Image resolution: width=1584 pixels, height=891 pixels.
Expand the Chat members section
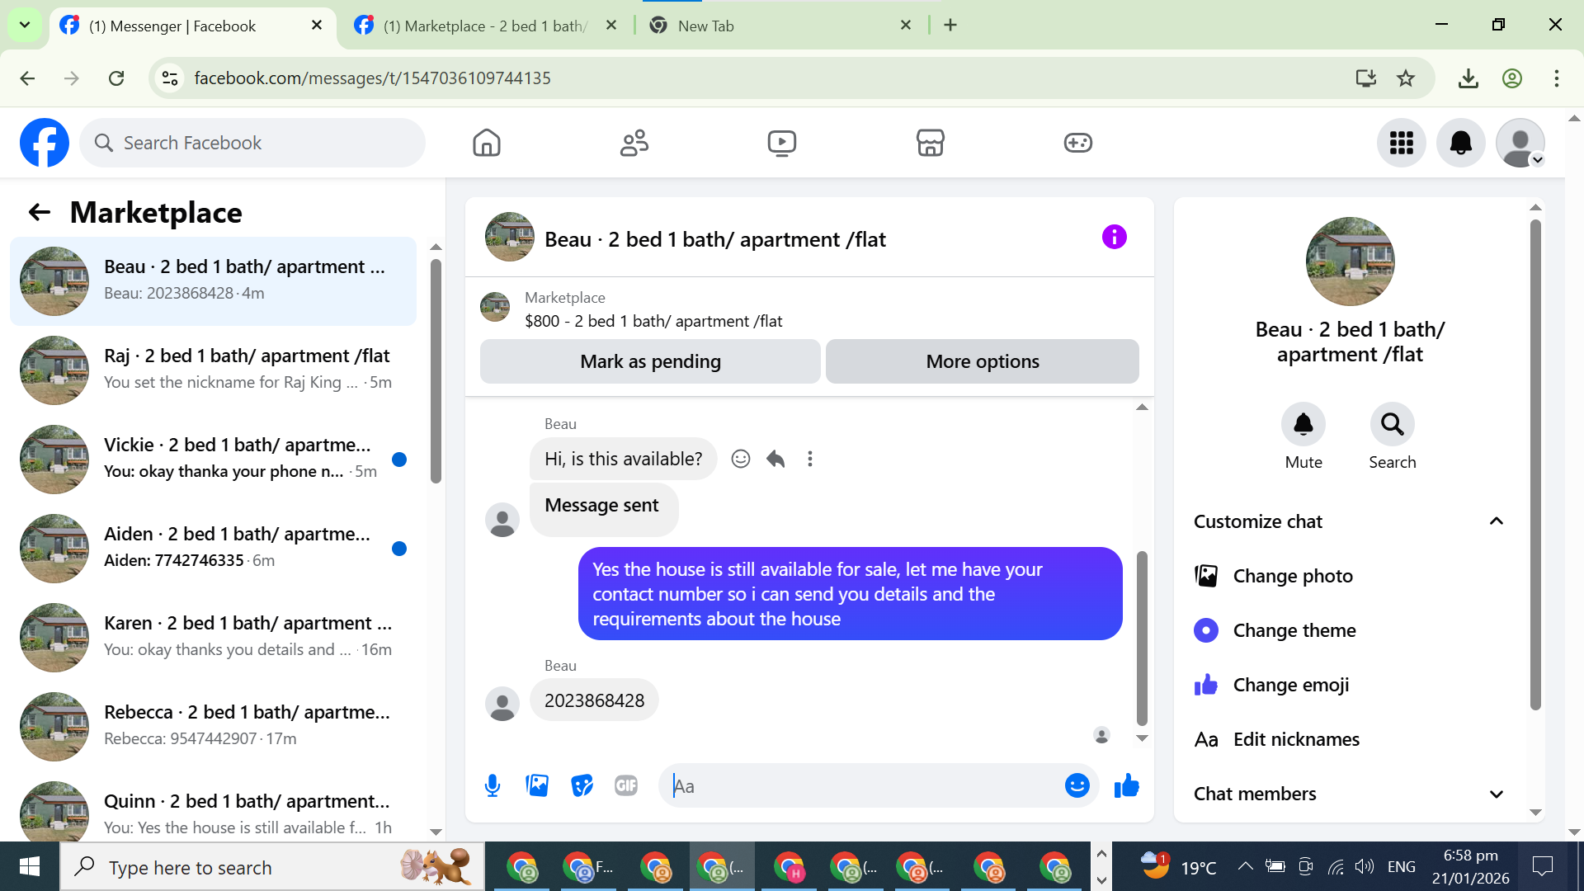pos(1496,794)
